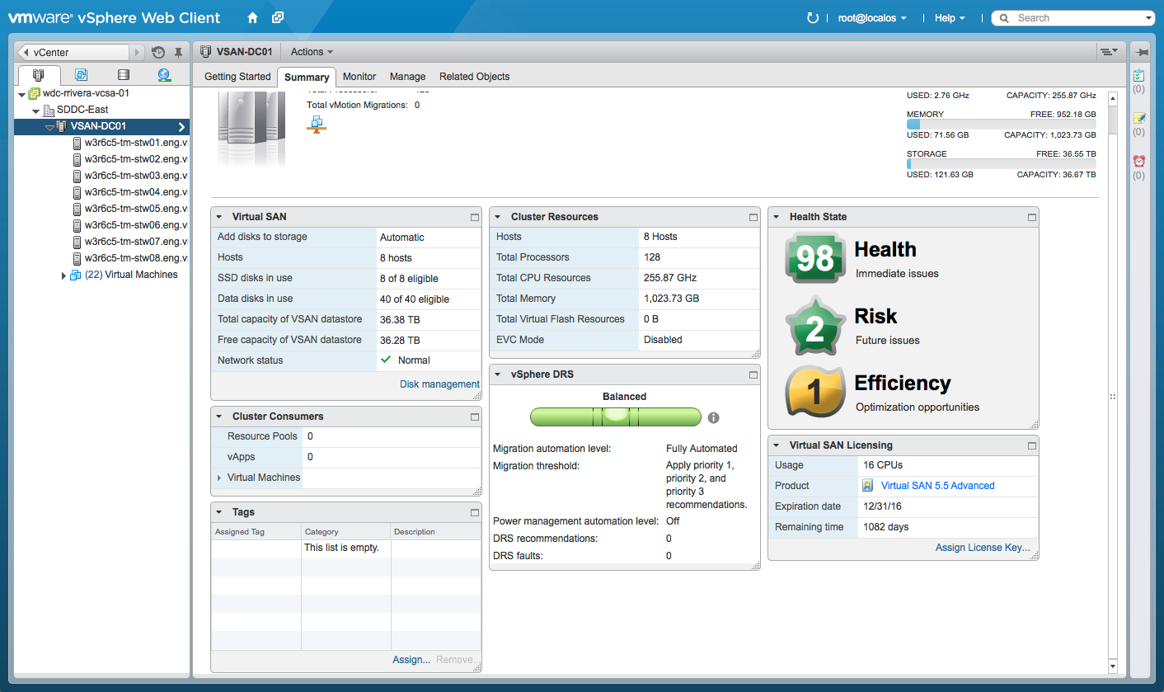Open the Actions dropdown menu

point(312,52)
